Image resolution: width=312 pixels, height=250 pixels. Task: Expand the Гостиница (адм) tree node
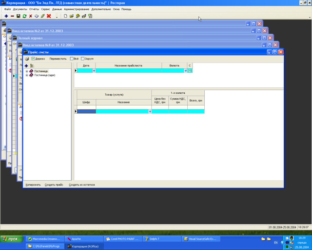pyautogui.click(x=27, y=75)
